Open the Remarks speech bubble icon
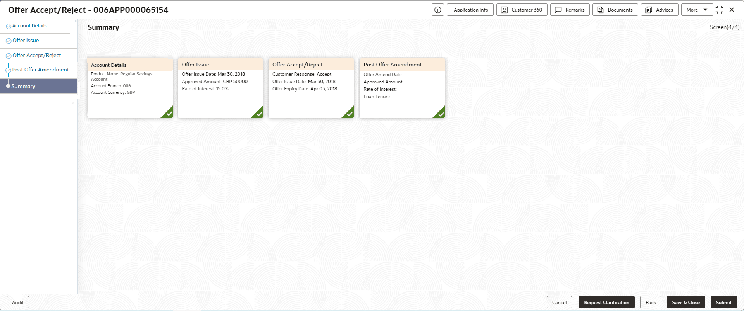Image resolution: width=744 pixels, height=311 pixels. pos(558,10)
